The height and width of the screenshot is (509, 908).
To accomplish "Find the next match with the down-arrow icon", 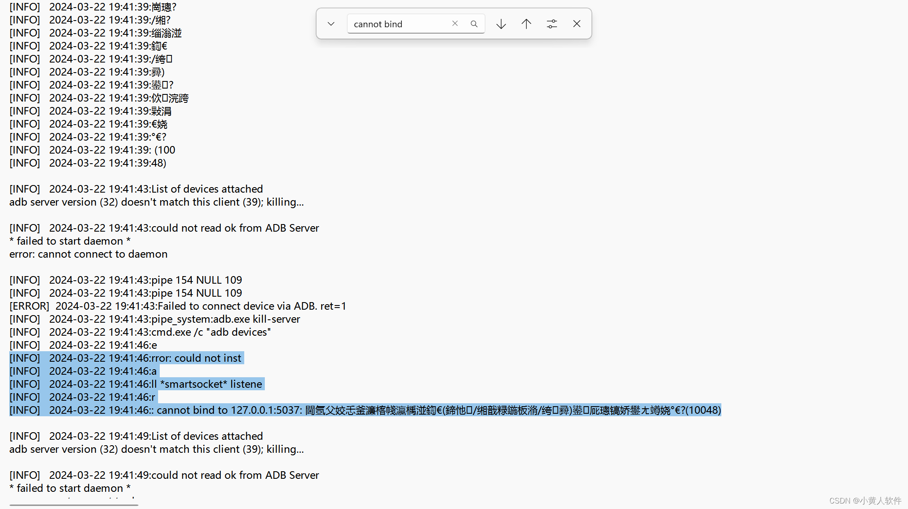I will pos(501,24).
